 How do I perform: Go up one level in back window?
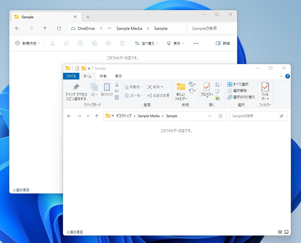tap(45, 28)
